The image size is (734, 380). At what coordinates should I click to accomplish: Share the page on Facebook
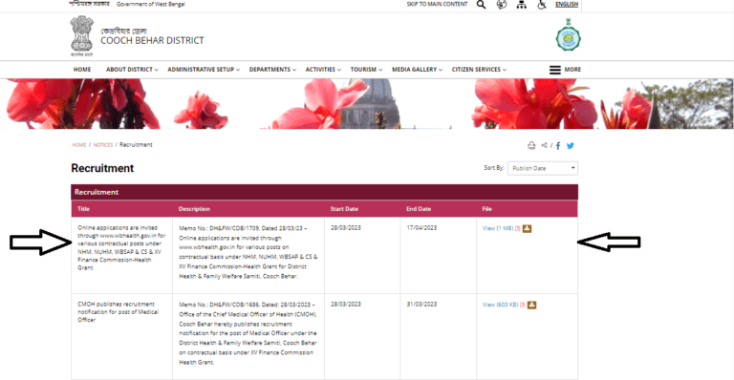[x=558, y=146]
